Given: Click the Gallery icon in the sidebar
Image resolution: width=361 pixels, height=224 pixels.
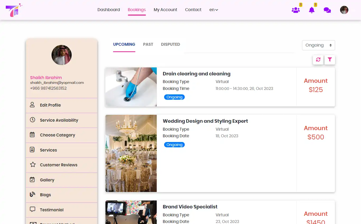Looking at the screenshot, I should [32, 180].
